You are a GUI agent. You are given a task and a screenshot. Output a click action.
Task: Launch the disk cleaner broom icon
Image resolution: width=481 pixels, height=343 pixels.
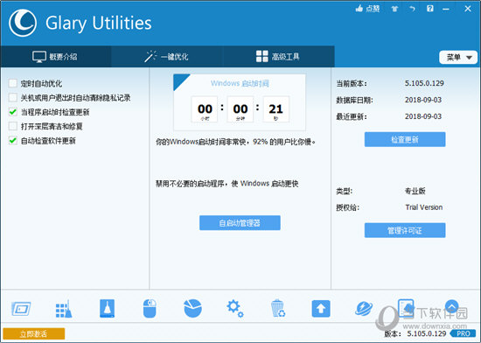pos(107,308)
